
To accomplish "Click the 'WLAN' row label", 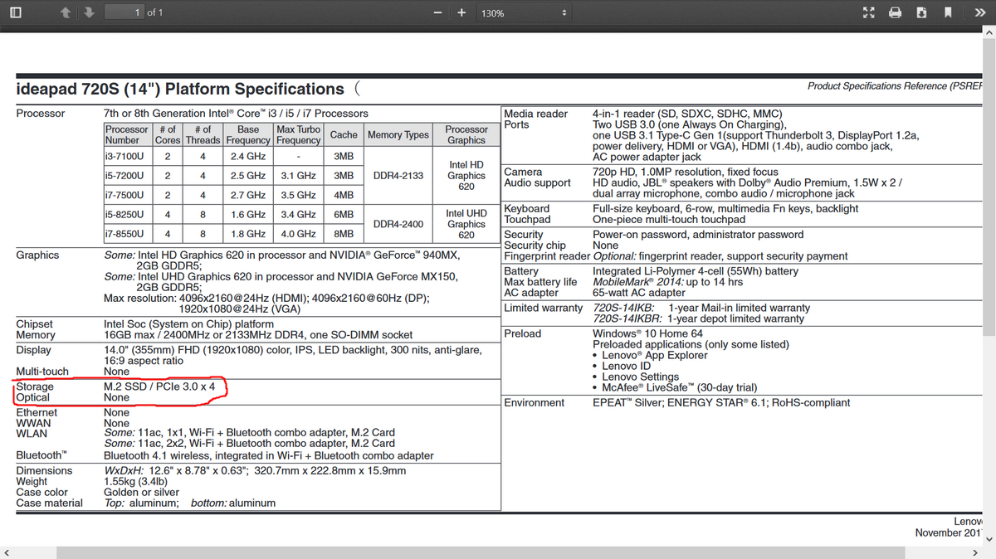I will [x=32, y=433].
